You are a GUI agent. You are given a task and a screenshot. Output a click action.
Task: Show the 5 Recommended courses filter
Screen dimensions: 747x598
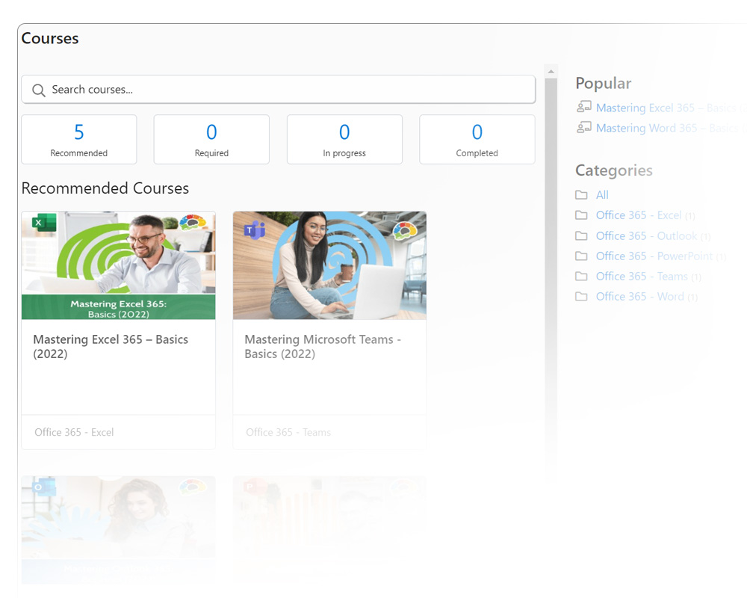coord(79,139)
